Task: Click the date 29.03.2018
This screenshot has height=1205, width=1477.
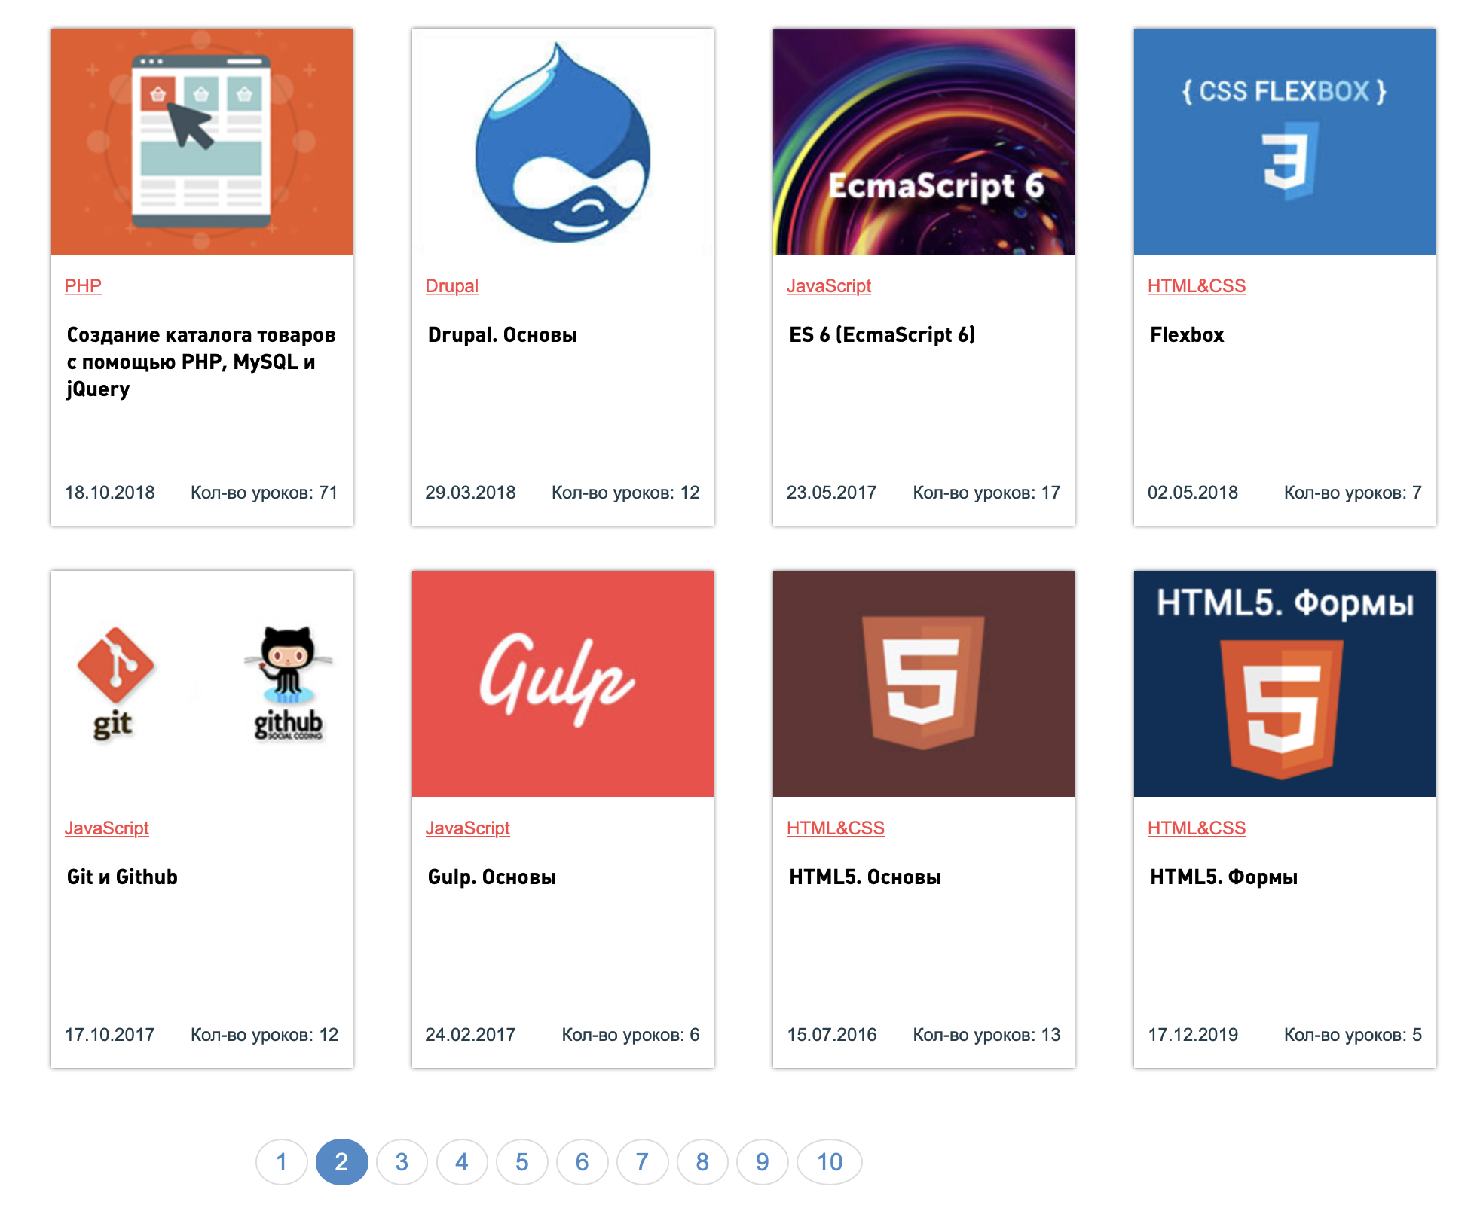Action: (x=471, y=493)
